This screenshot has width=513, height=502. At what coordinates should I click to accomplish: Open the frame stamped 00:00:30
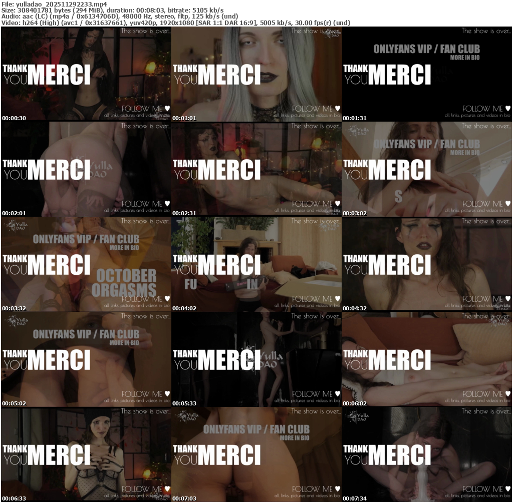click(86, 74)
